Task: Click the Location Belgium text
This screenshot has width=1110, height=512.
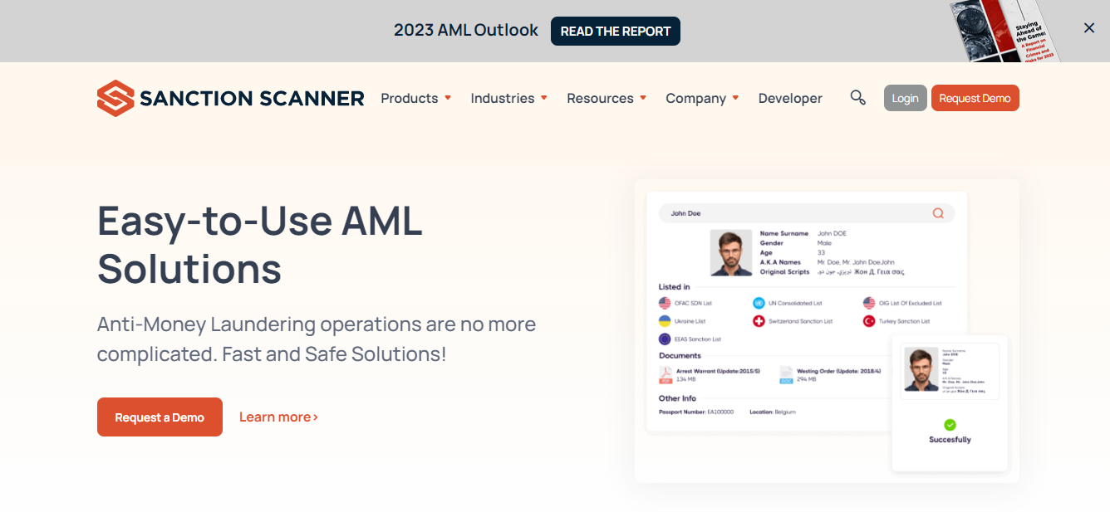Action: [773, 412]
